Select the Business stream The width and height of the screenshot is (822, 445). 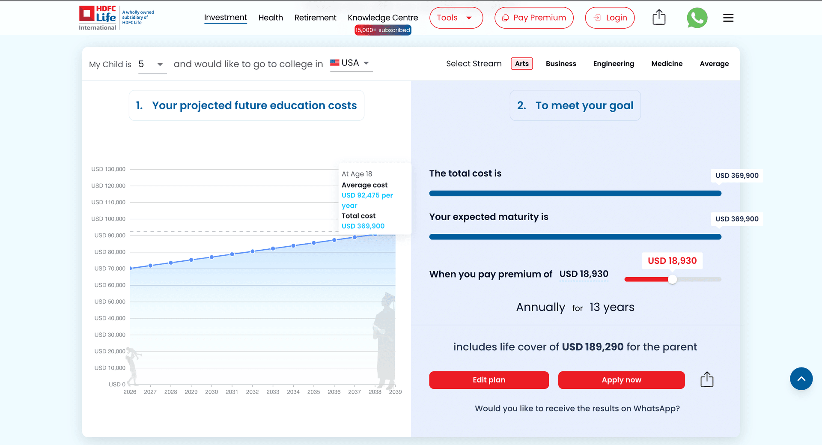[561, 63]
